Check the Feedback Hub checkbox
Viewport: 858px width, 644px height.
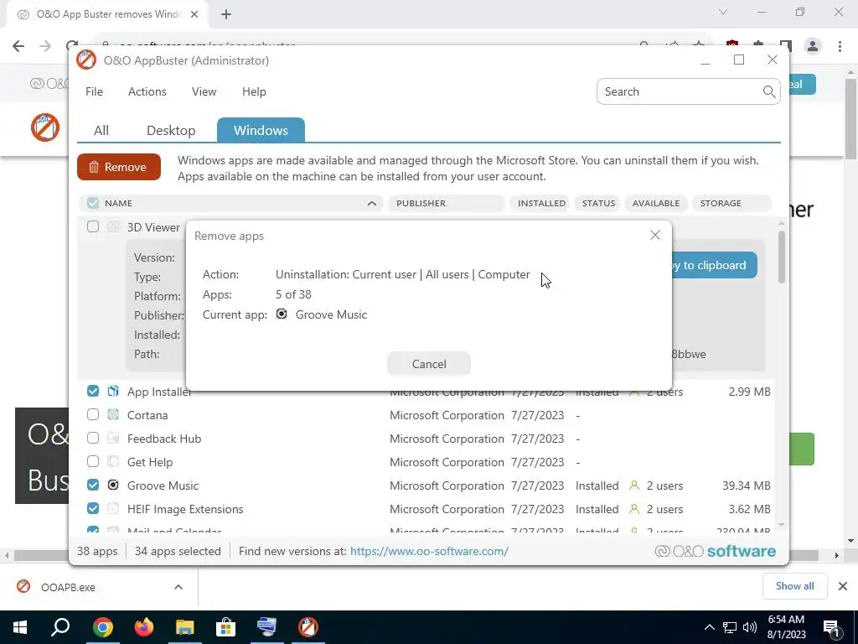tap(93, 438)
